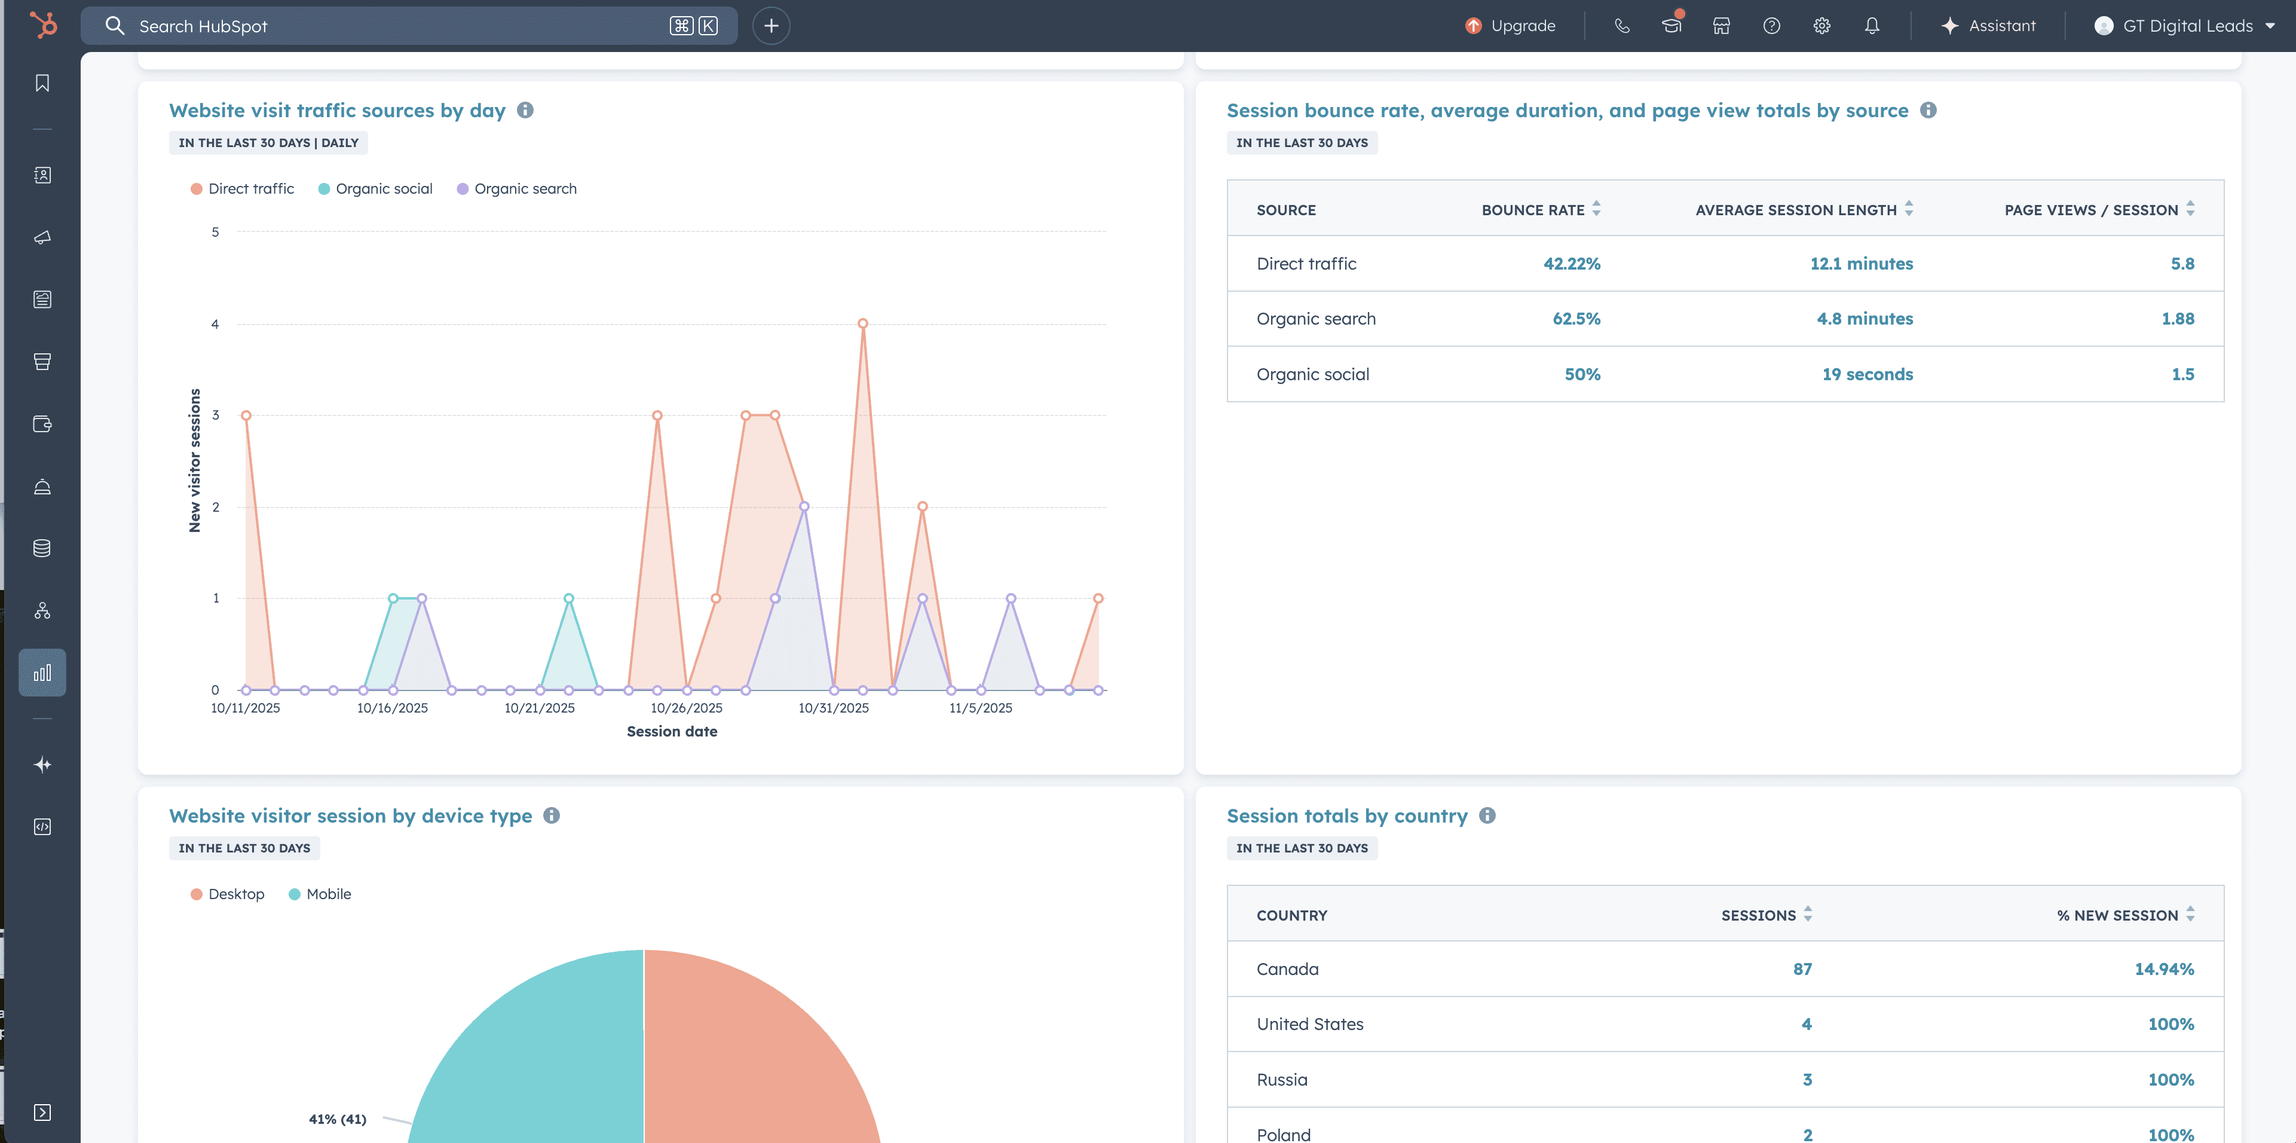Open Website visit traffic sources report title
2296x1143 pixels.
coord(337,111)
